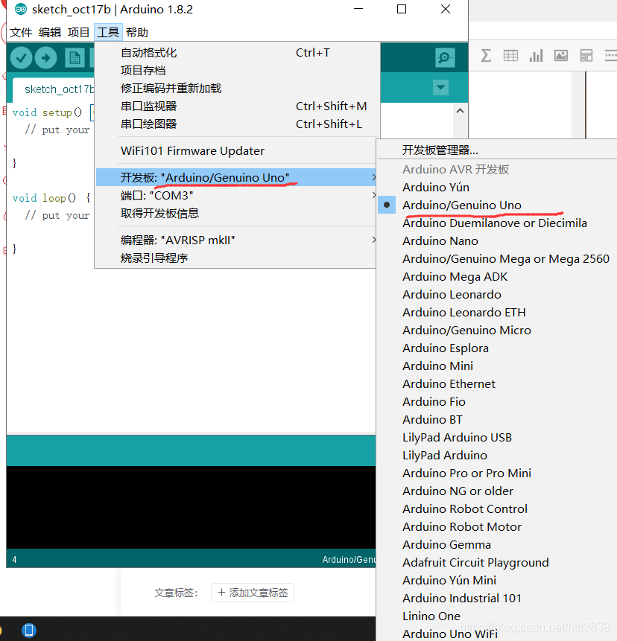This screenshot has height=641, width=617.
Task: Select Arduino Leonardo board
Action: (497, 294)
